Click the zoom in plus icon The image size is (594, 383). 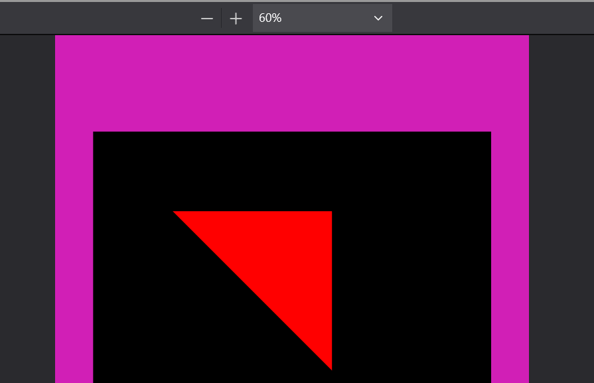[x=236, y=19]
